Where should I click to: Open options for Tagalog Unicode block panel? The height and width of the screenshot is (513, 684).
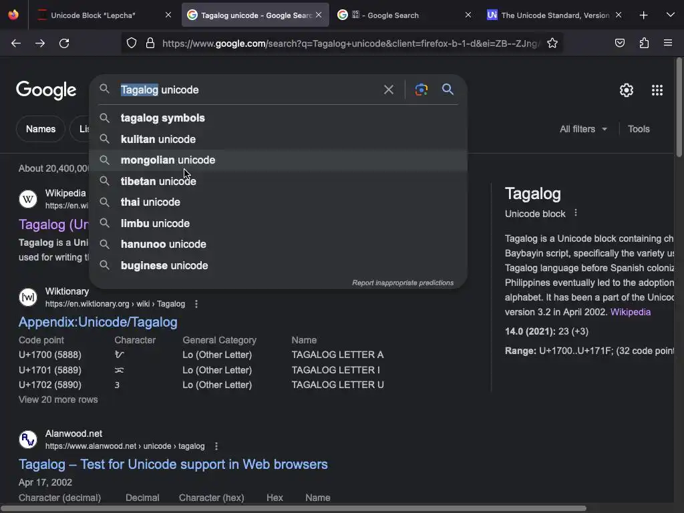tap(576, 213)
